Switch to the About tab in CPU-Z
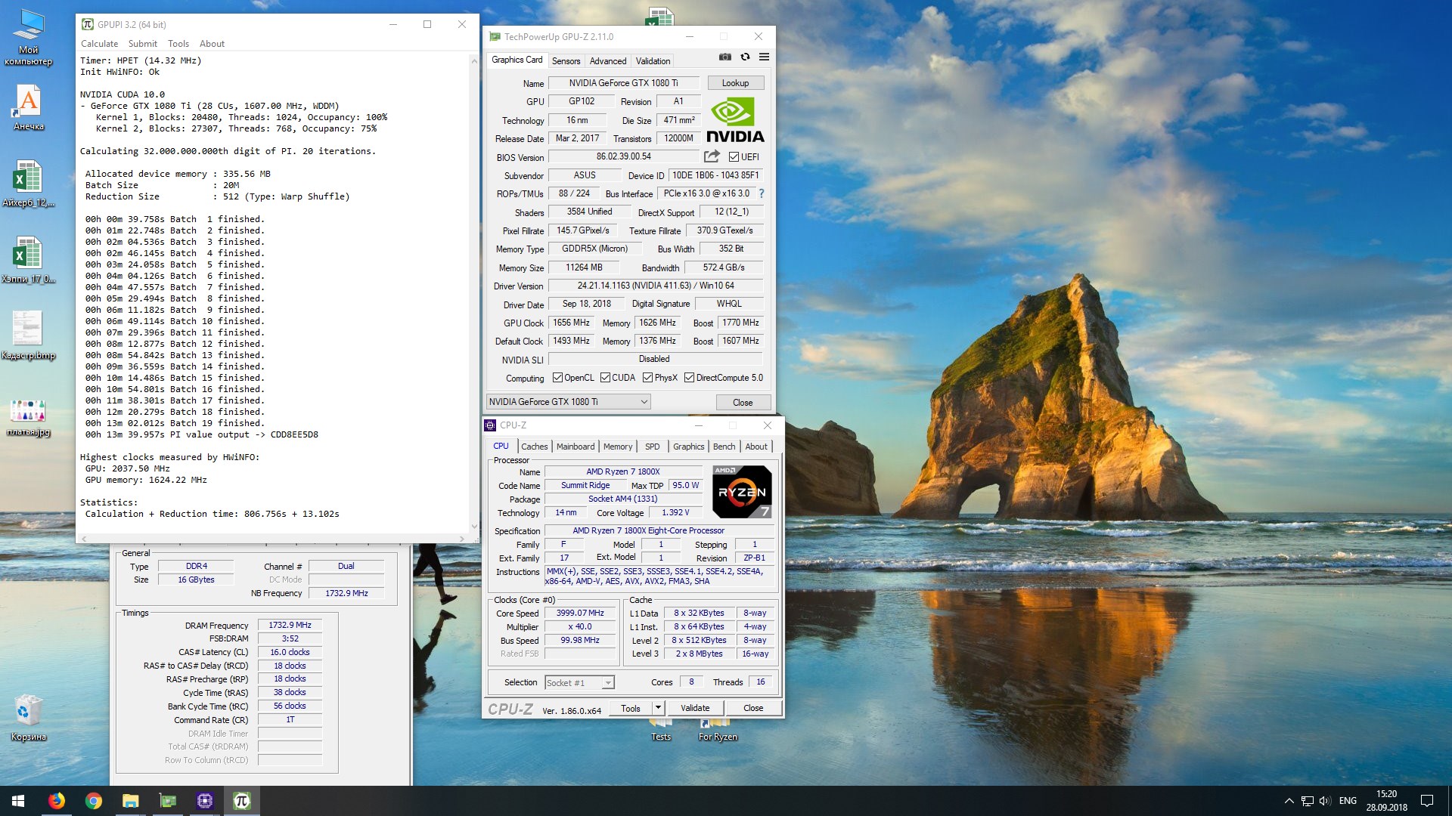Screen dimensions: 1452x816 click(756, 447)
